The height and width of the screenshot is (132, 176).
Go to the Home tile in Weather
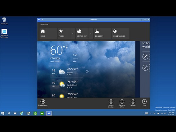(x=47, y=33)
